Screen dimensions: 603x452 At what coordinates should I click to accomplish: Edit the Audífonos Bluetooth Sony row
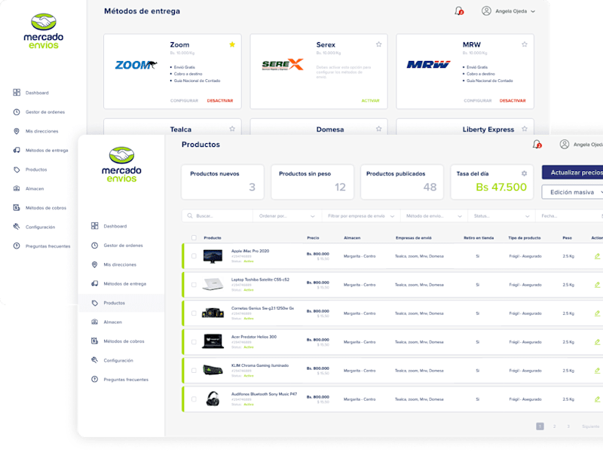tap(597, 399)
